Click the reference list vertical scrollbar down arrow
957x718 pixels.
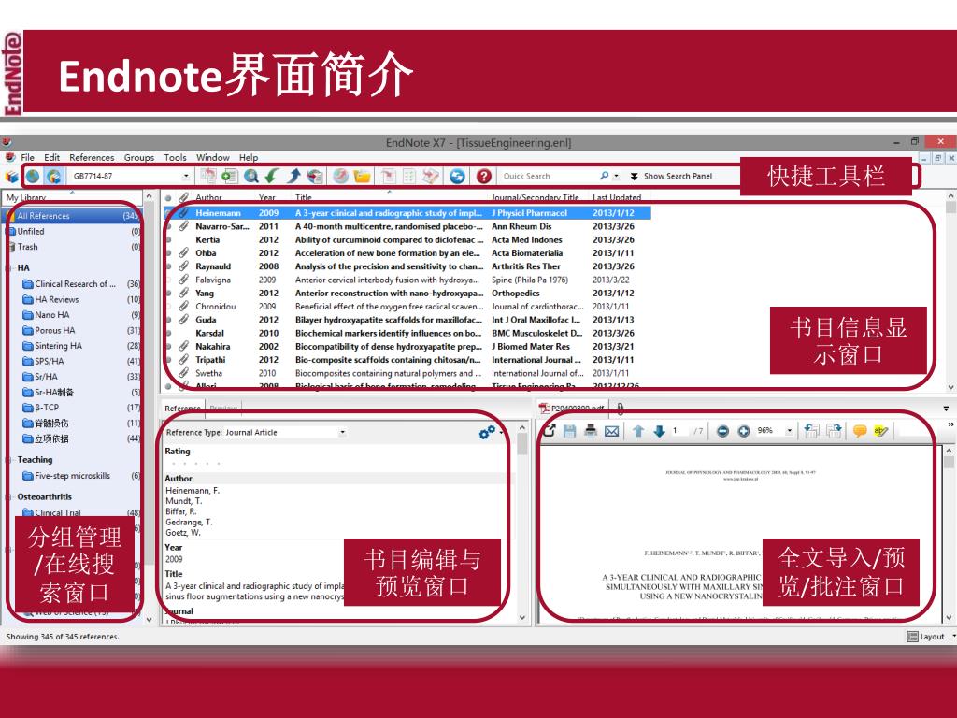(950, 387)
